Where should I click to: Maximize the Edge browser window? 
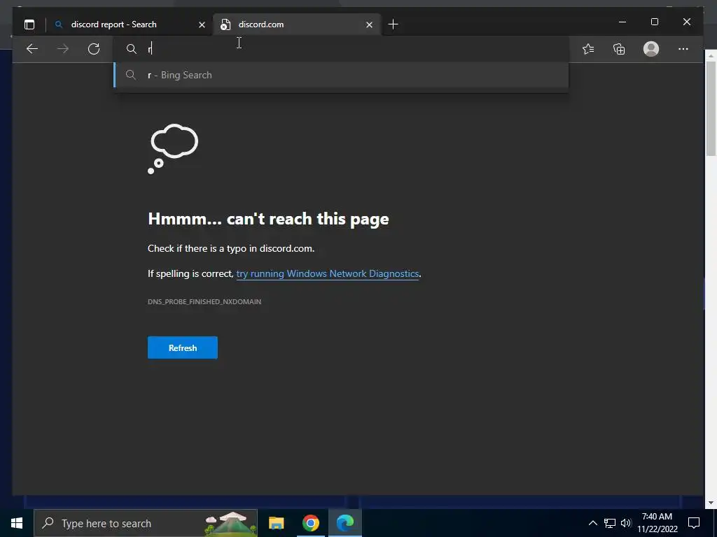point(655,22)
